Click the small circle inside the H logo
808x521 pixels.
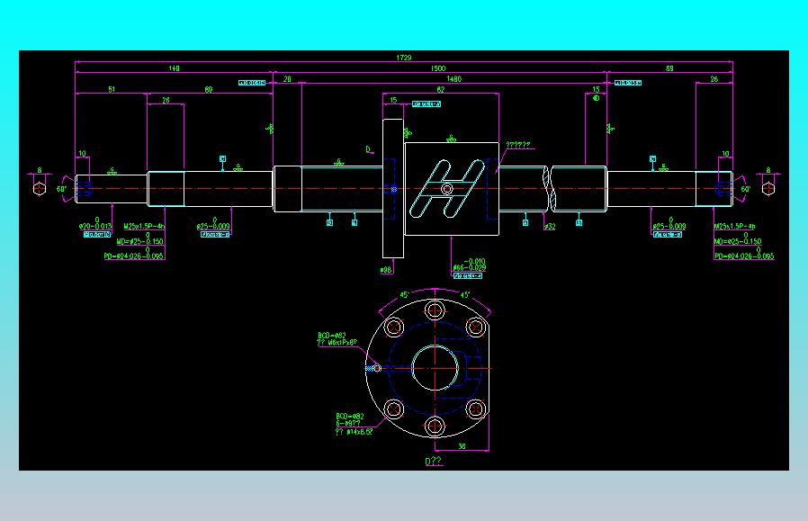447,189
